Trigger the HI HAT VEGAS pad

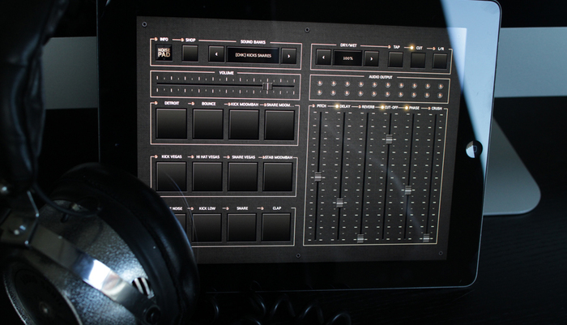coord(207,176)
